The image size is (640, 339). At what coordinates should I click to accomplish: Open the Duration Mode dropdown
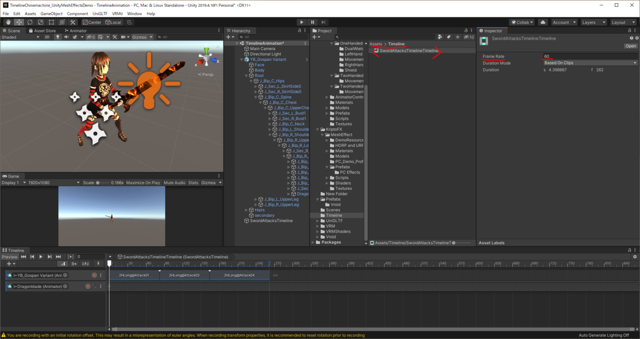(x=590, y=63)
